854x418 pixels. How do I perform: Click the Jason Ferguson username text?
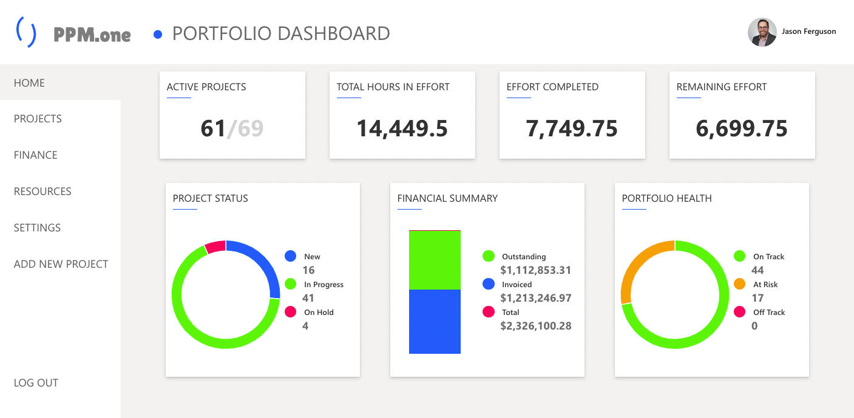pyautogui.click(x=808, y=32)
